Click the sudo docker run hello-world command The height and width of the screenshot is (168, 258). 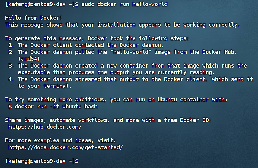(124, 4)
